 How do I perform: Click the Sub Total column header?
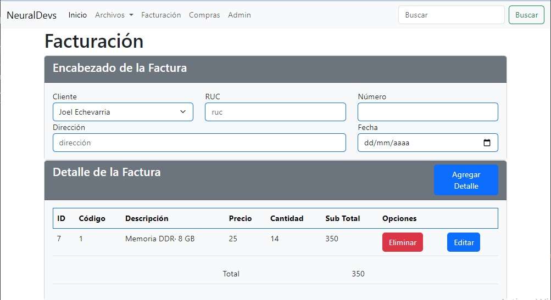(x=343, y=218)
